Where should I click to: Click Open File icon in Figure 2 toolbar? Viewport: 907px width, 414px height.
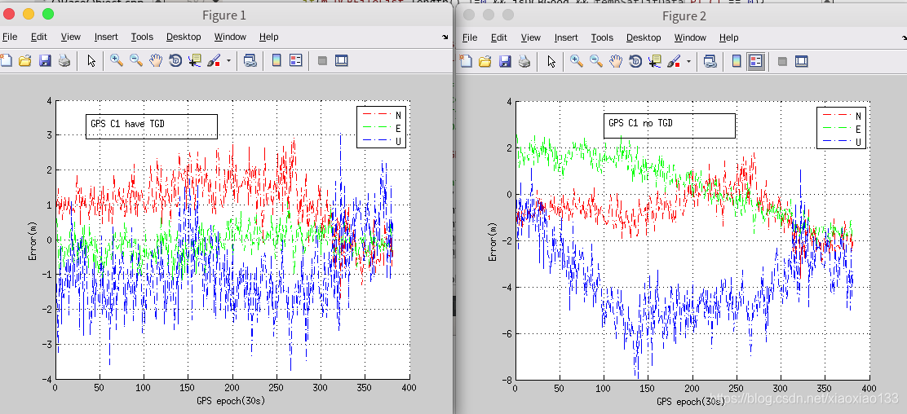coord(484,60)
